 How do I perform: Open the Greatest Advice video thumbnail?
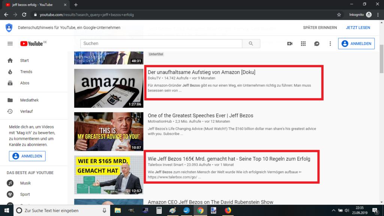pyautogui.click(x=109, y=132)
